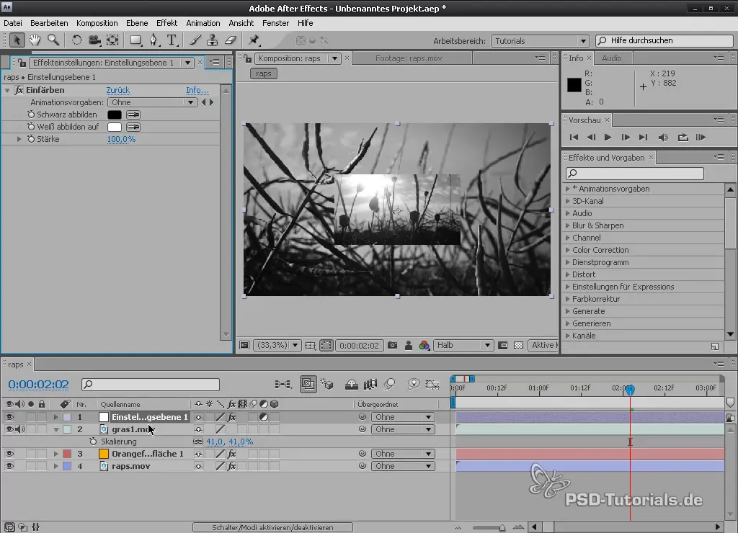Open the Ebene menu
Viewport: 738px width, 533px height.
(x=137, y=23)
